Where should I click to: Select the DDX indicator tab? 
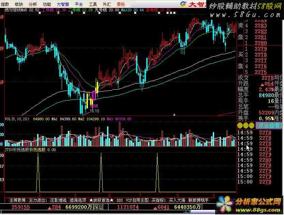click(x=120, y=200)
